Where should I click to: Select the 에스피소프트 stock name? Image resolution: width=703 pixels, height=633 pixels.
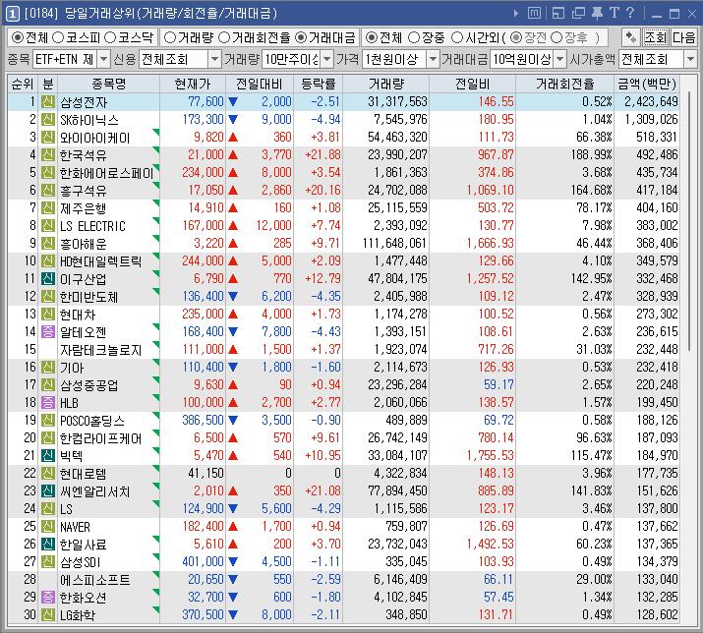(x=95, y=580)
